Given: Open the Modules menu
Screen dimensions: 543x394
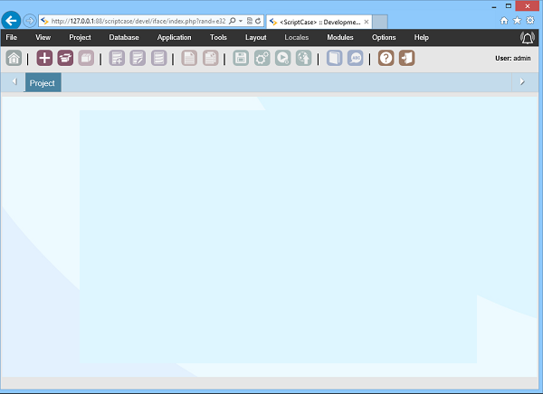Looking at the screenshot, I should tap(340, 37).
